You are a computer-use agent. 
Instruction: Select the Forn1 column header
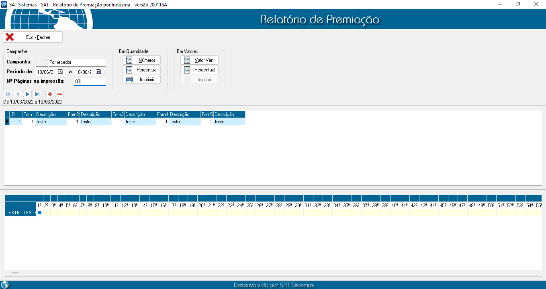tap(29, 114)
